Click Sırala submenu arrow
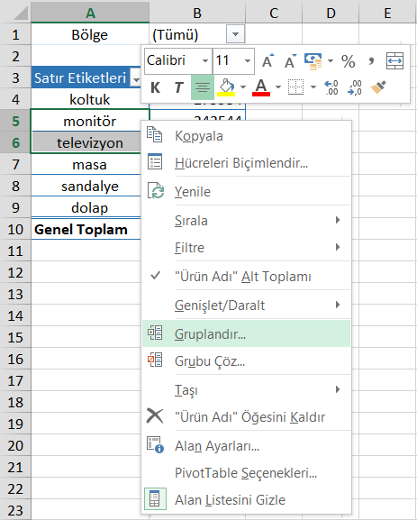Image resolution: width=417 pixels, height=520 pixels. point(338,220)
